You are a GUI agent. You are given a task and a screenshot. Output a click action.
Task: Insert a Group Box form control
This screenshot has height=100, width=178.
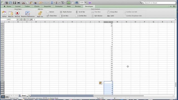pos(112,12)
